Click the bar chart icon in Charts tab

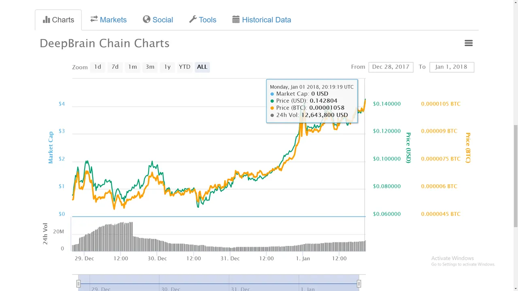click(46, 19)
